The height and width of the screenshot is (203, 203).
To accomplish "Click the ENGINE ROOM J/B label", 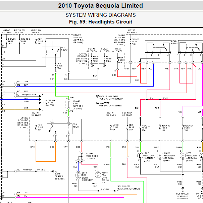I will [82, 59].
